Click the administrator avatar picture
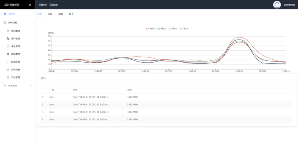298x145 pixels. point(277,5)
